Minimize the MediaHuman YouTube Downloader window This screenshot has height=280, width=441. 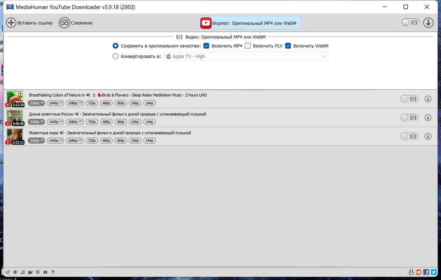(x=385, y=7)
